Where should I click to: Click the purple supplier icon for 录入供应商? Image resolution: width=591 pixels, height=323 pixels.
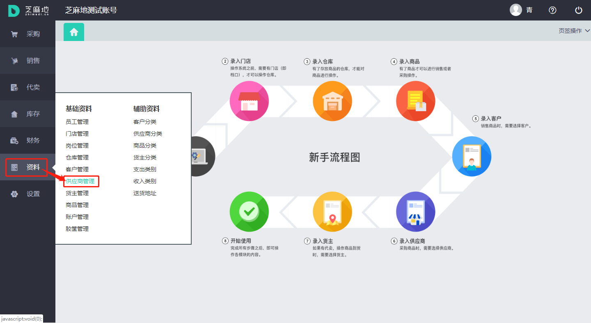[415, 212]
